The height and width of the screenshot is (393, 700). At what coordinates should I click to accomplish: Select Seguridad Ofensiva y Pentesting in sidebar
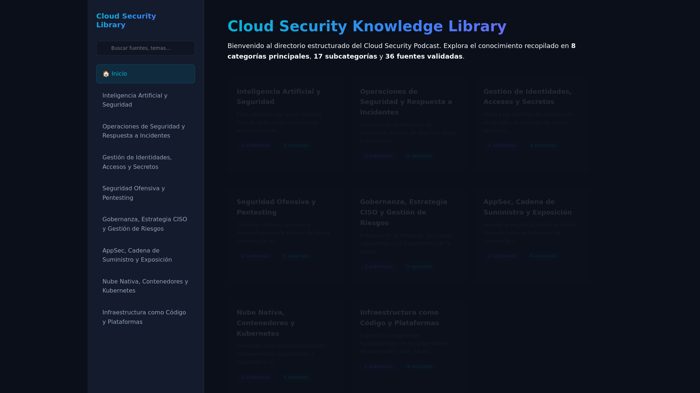[145, 193]
